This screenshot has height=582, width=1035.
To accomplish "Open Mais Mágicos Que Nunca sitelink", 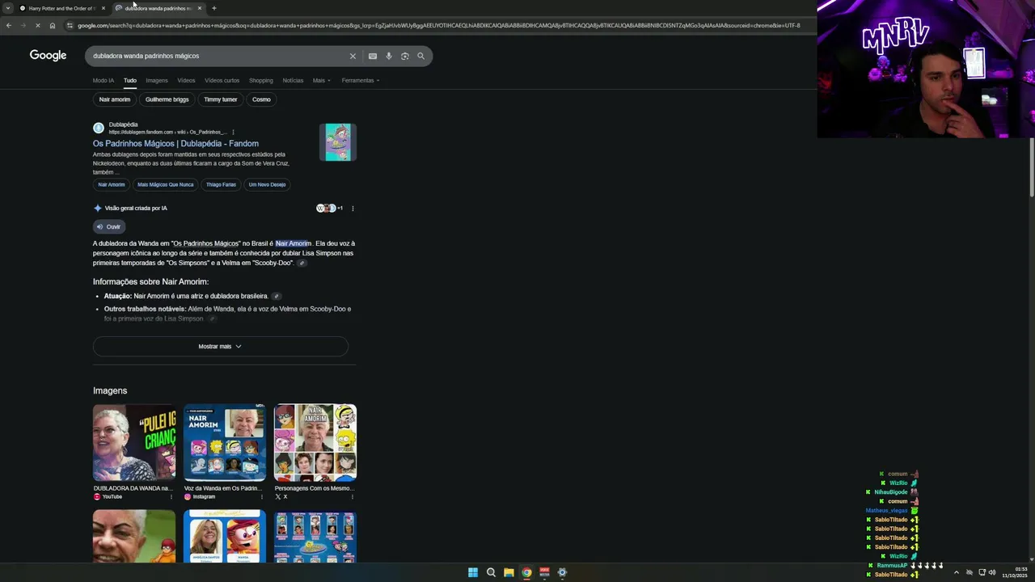I will point(166,184).
